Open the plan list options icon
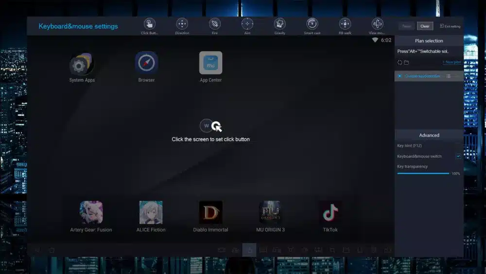 pyautogui.click(x=448, y=76)
